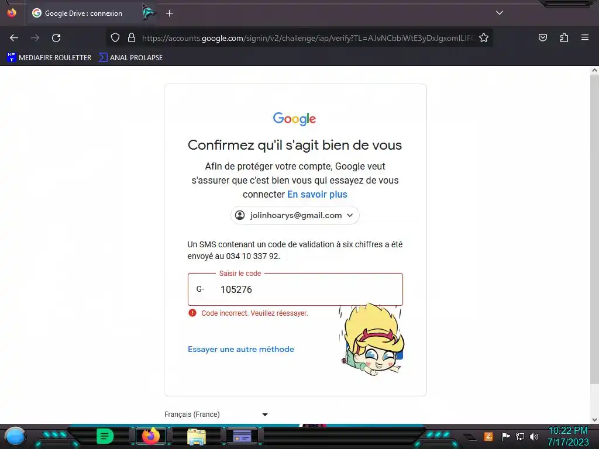Click the Java tray icon
Screen dimensions: 599x449
[488, 436]
